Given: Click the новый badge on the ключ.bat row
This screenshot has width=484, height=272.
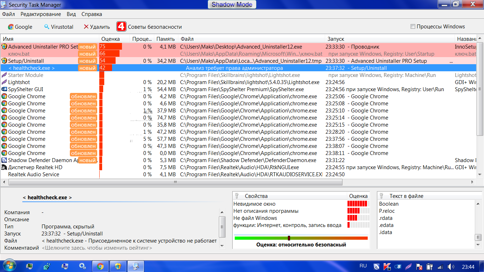Looking at the screenshot, I should tap(88, 54).
